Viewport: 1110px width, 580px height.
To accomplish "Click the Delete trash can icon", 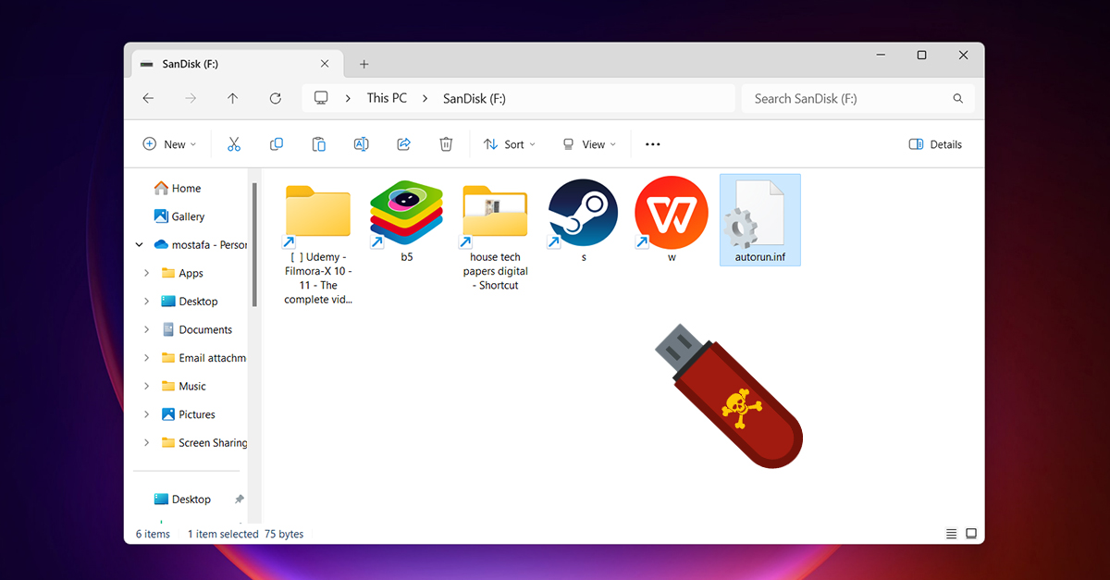I will (x=446, y=144).
